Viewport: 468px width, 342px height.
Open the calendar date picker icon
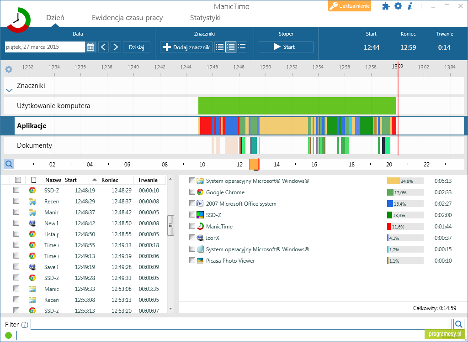click(x=90, y=47)
